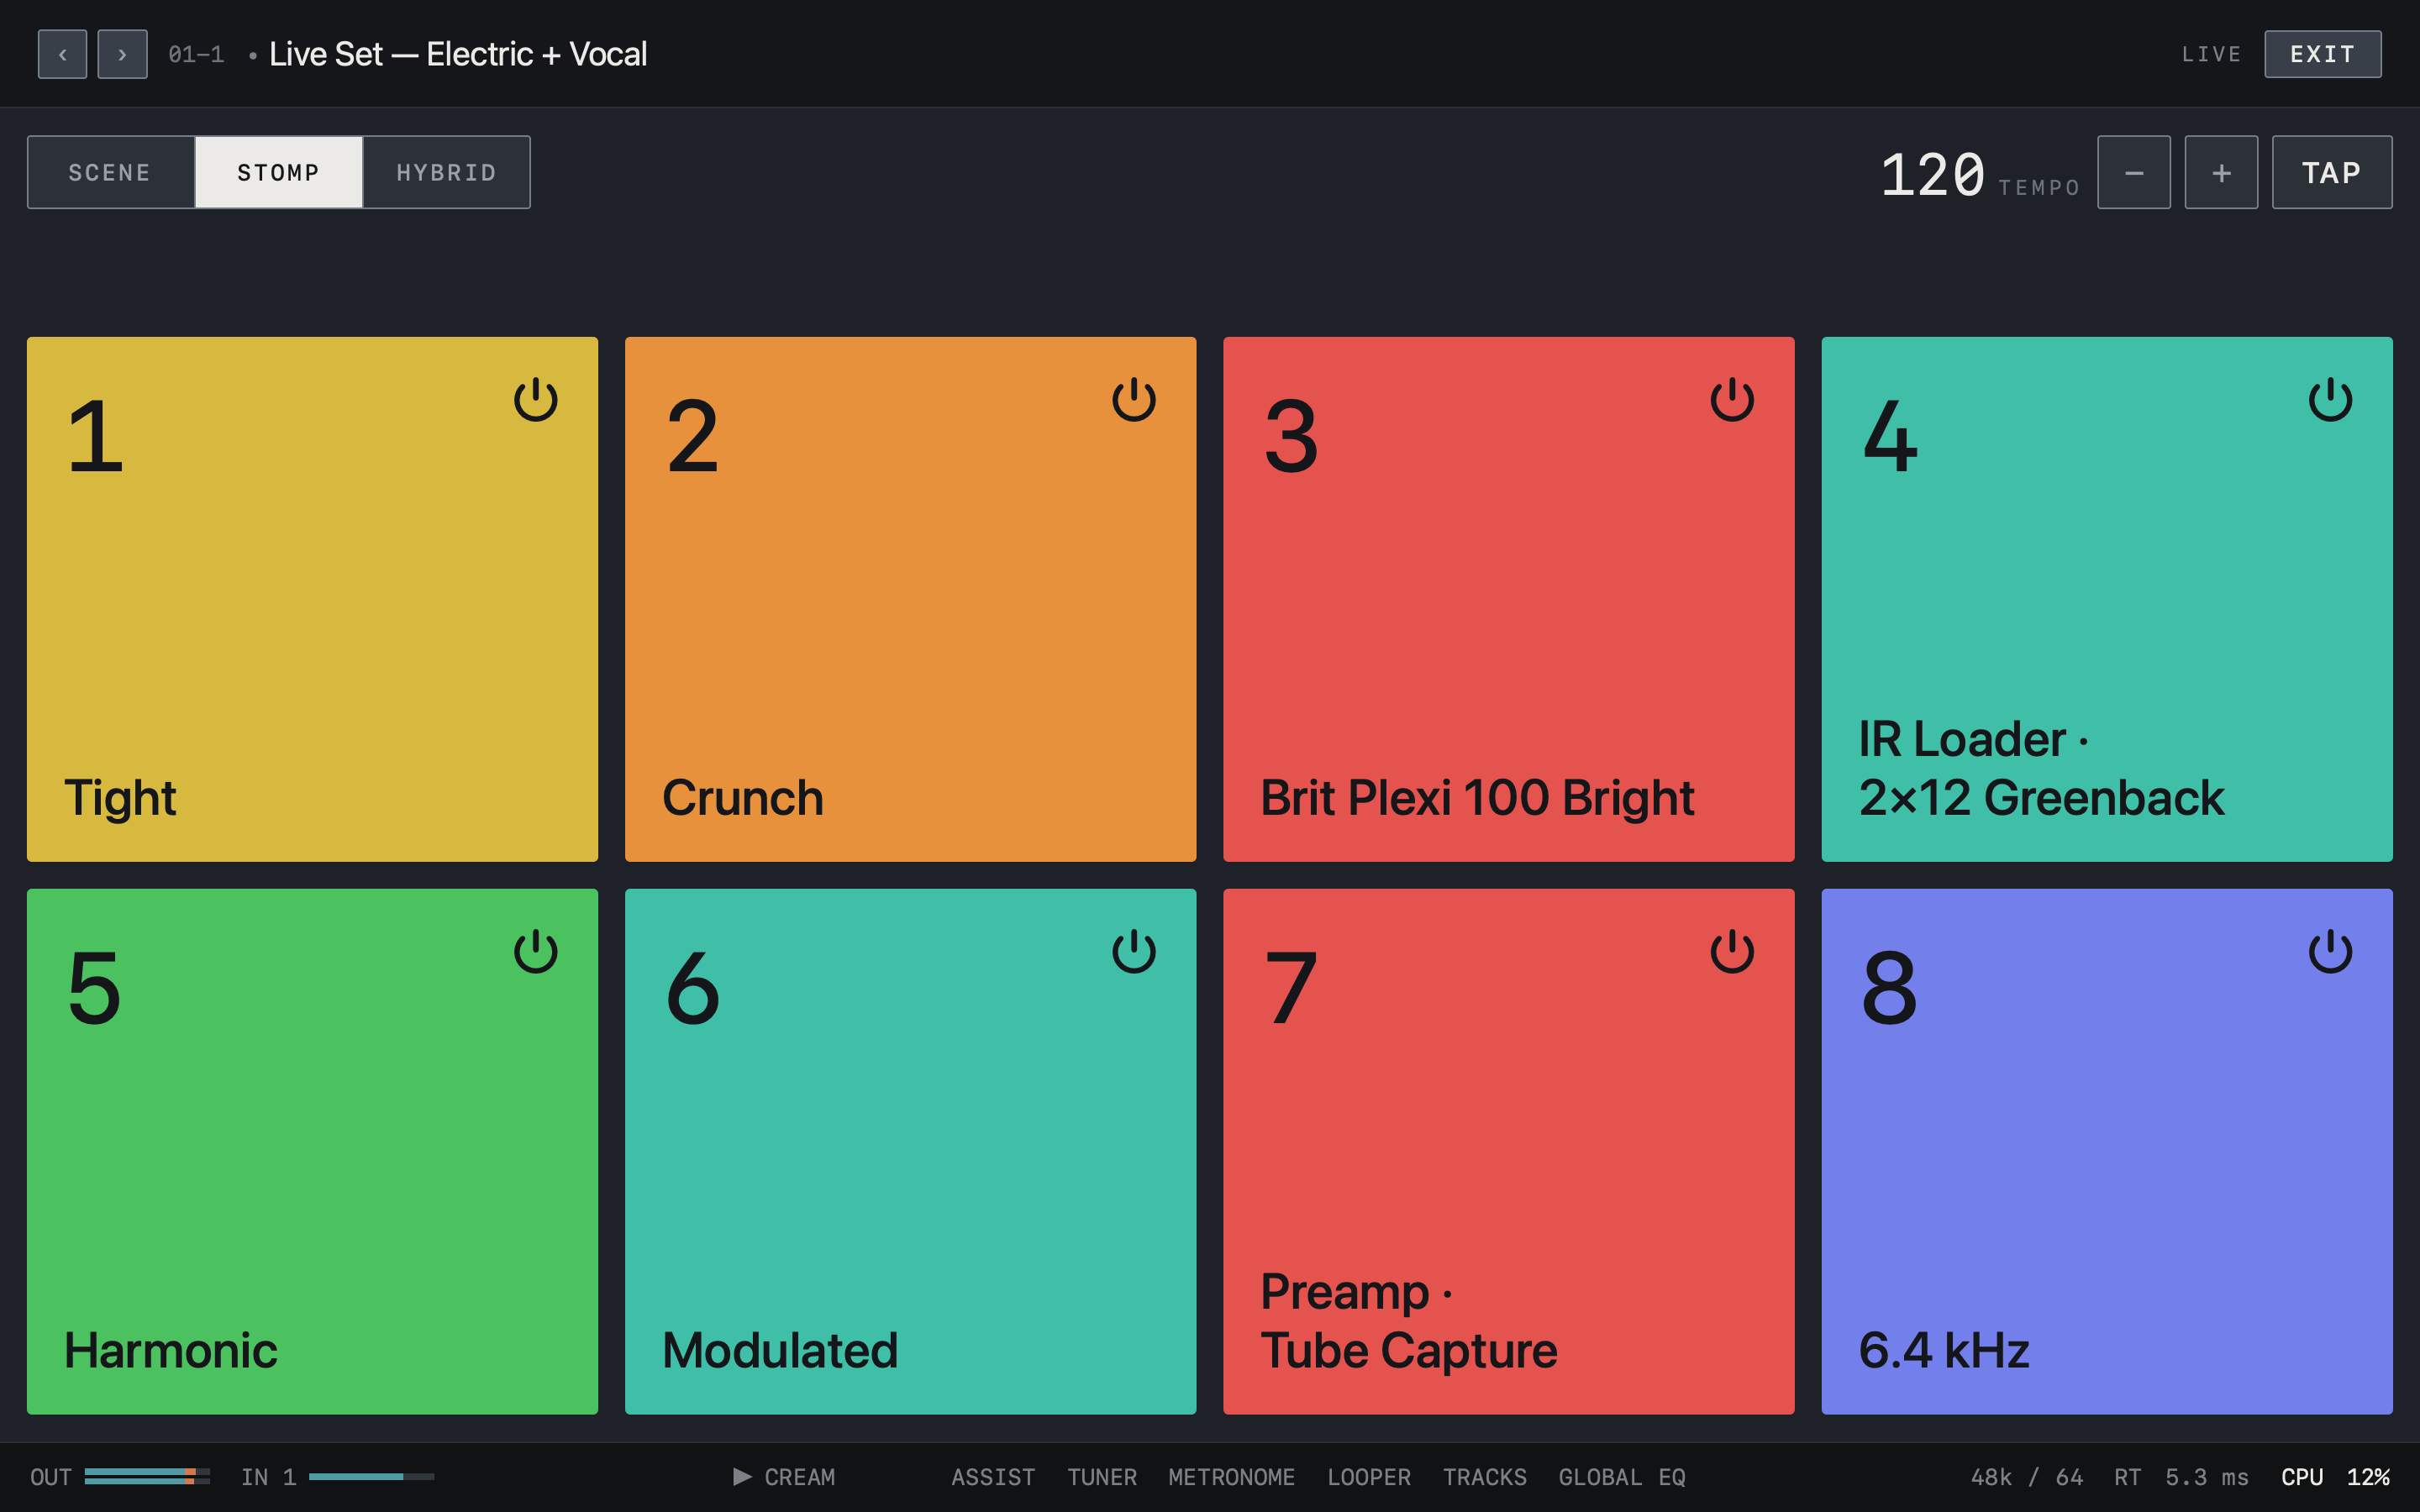Toggle power on stomp 6 Modulated
2420x1512 pixels.
tap(1133, 952)
